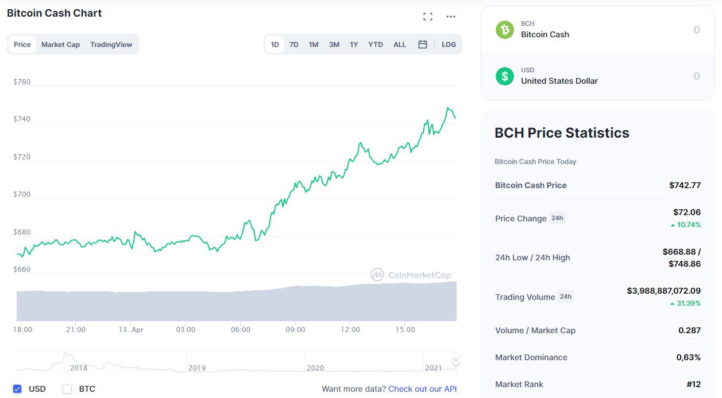Enable the BTC checkbox

(67, 389)
